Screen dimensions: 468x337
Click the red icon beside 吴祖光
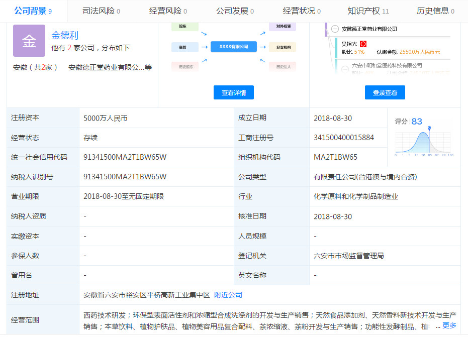click(x=363, y=44)
